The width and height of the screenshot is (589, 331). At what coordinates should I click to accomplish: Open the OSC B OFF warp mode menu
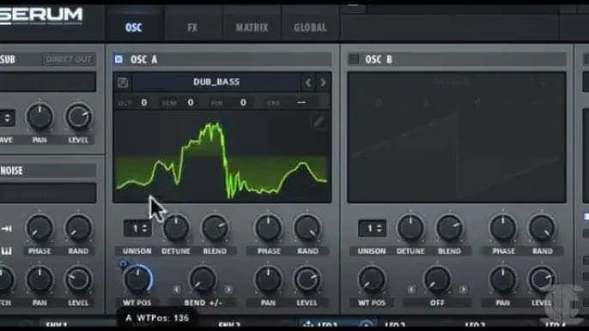pos(437,303)
